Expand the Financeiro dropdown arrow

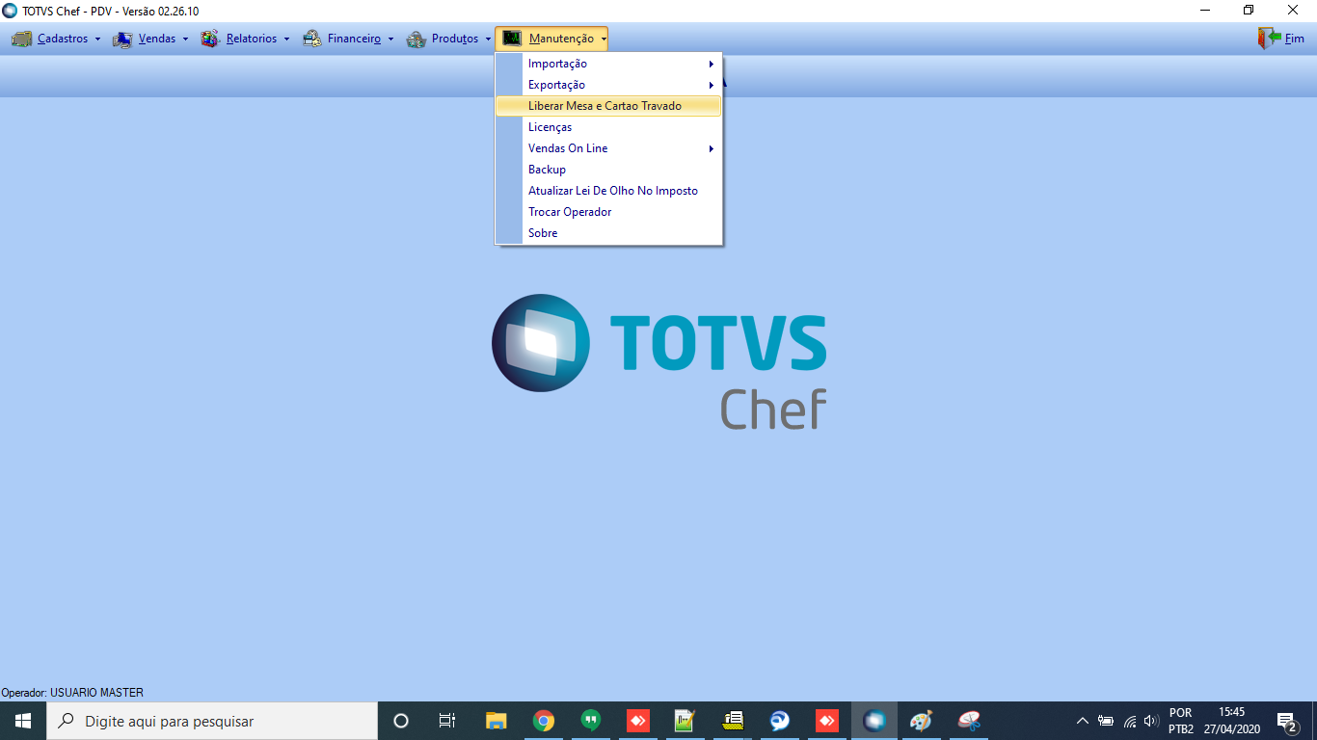390,40
